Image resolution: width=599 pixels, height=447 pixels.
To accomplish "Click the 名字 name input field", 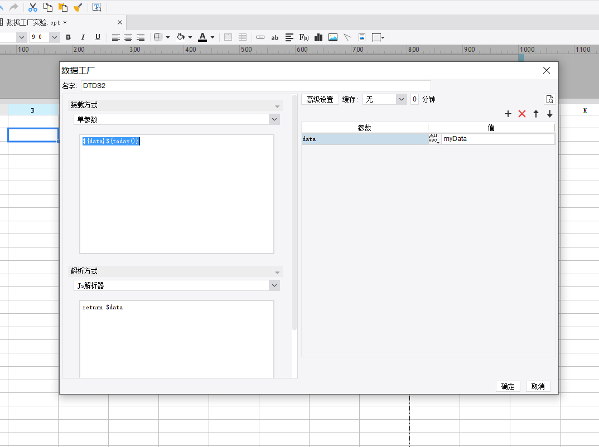I will click(x=255, y=86).
